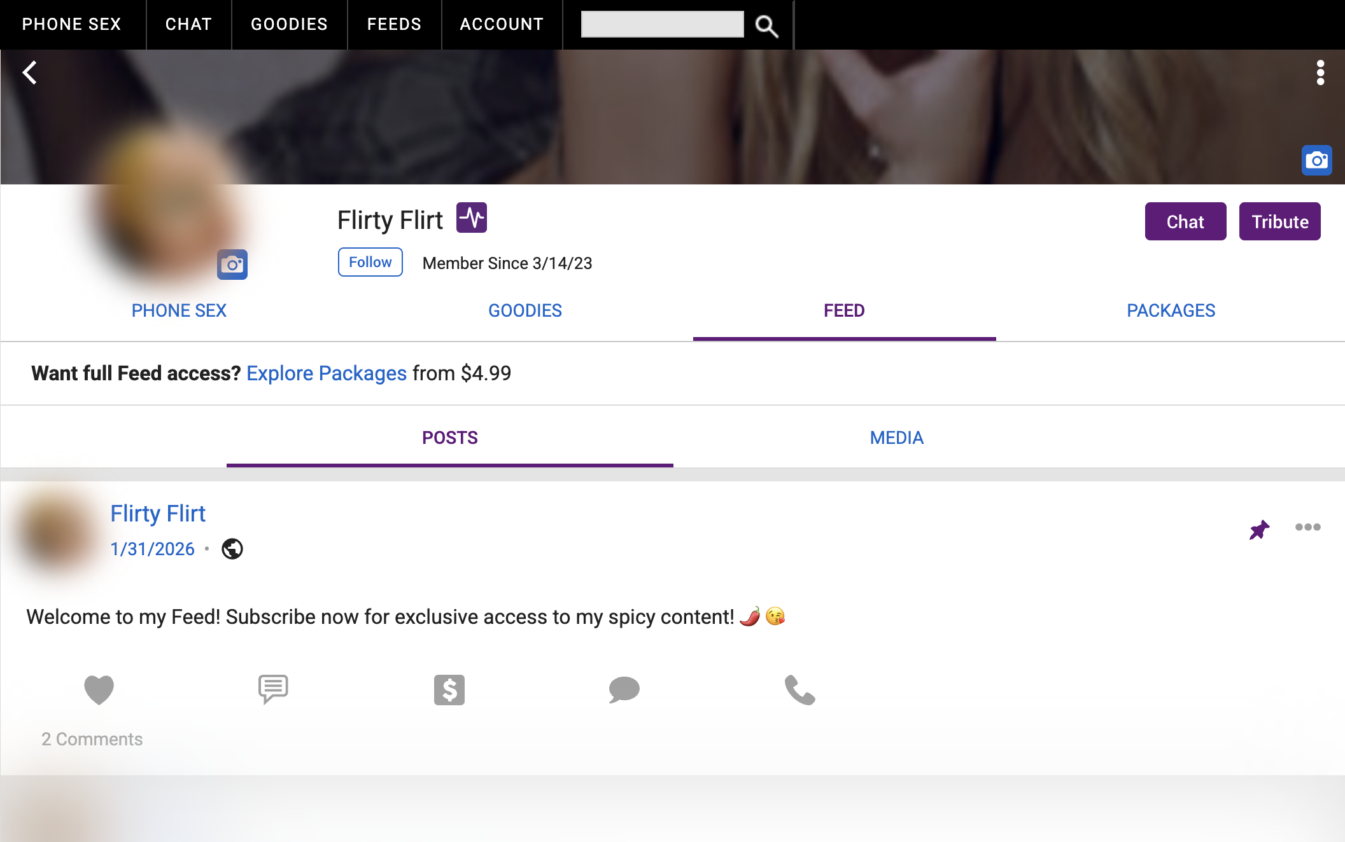Click the Tribute button
1345x842 pixels.
click(x=1279, y=221)
